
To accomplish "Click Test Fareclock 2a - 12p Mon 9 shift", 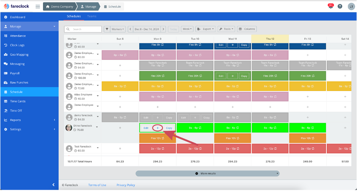I will pyautogui.click(x=158, y=149).
